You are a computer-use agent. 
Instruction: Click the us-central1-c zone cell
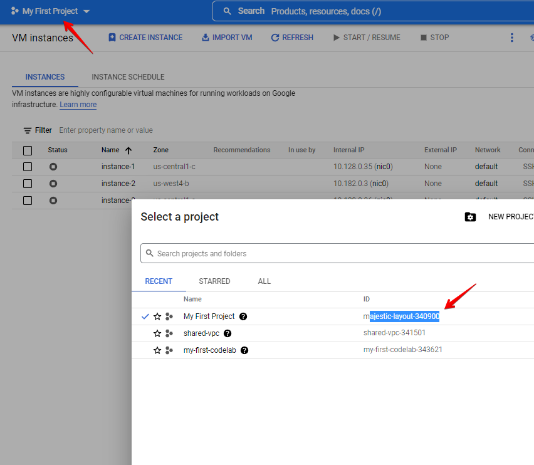[174, 167]
